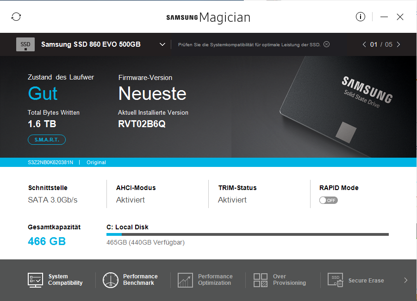This screenshot has width=417, height=301.
Task: Expand the Samsung SSD 860 EVO drive dropdown
Action: click(x=162, y=44)
